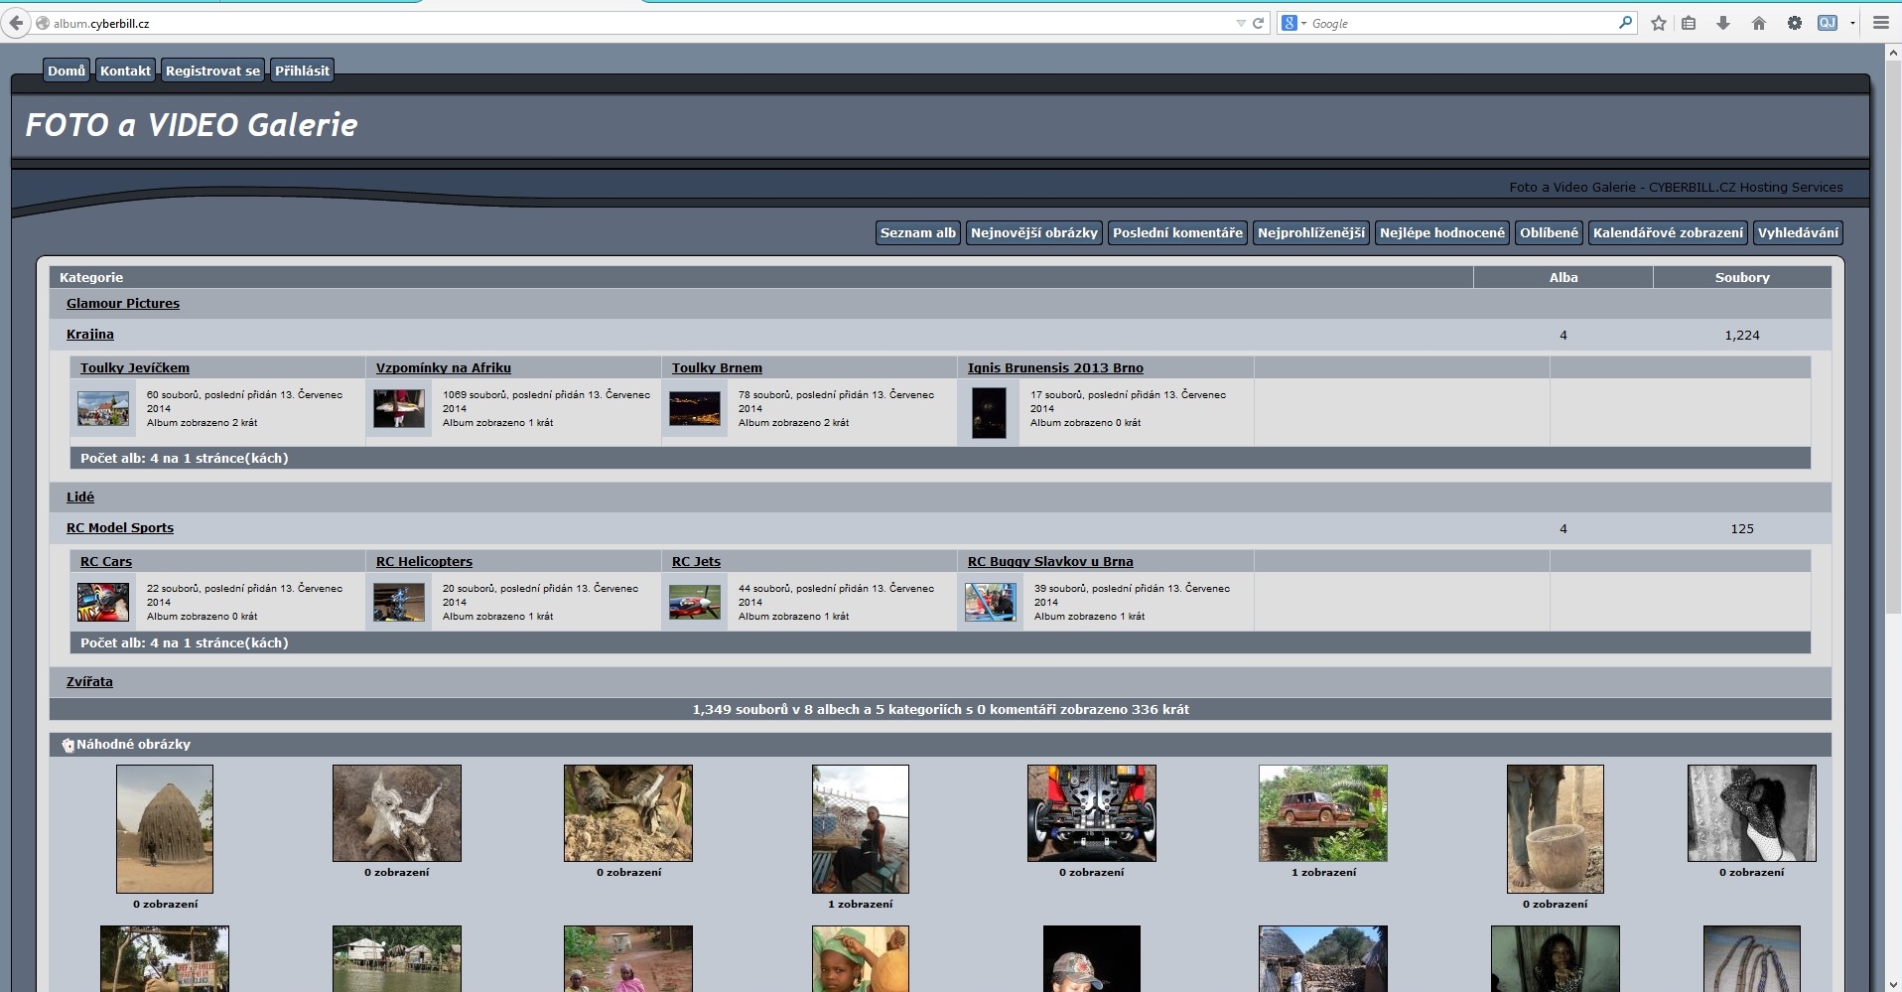1902x992 pixels.
Task: Open random image of car on bridge
Action: 1323,813
